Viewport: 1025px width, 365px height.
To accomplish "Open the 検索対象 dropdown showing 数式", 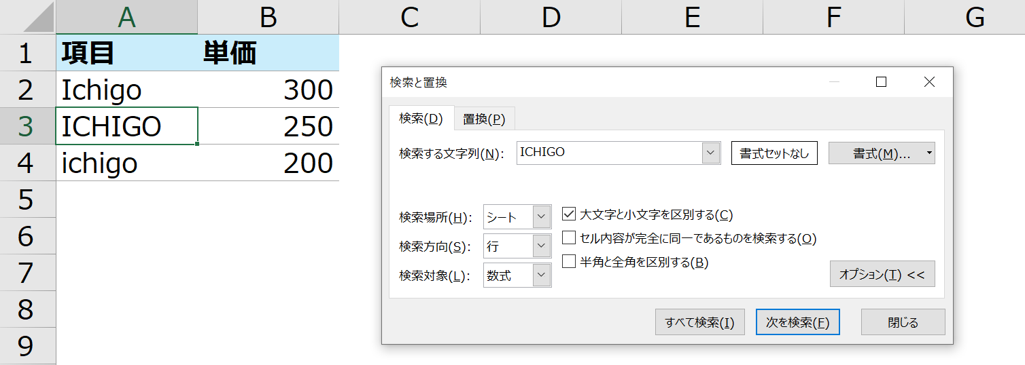I will (x=517, y=275).
